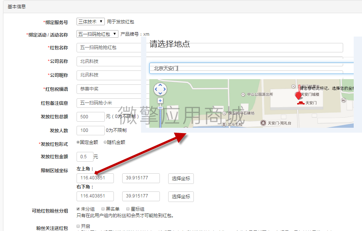Viewport: 362px width, 231px height.
Task: Zoom out with the map minus icon
Action: coord(160,108)
